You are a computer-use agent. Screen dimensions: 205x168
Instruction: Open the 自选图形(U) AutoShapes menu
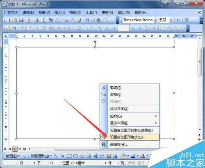point(41,156)
